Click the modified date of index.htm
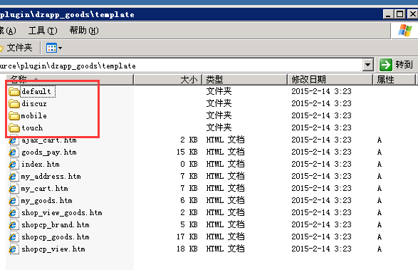Screen dimensions: 418x270 tap(321, 164)
